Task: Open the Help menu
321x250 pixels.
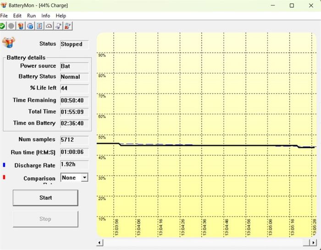Action: point(61,16)
